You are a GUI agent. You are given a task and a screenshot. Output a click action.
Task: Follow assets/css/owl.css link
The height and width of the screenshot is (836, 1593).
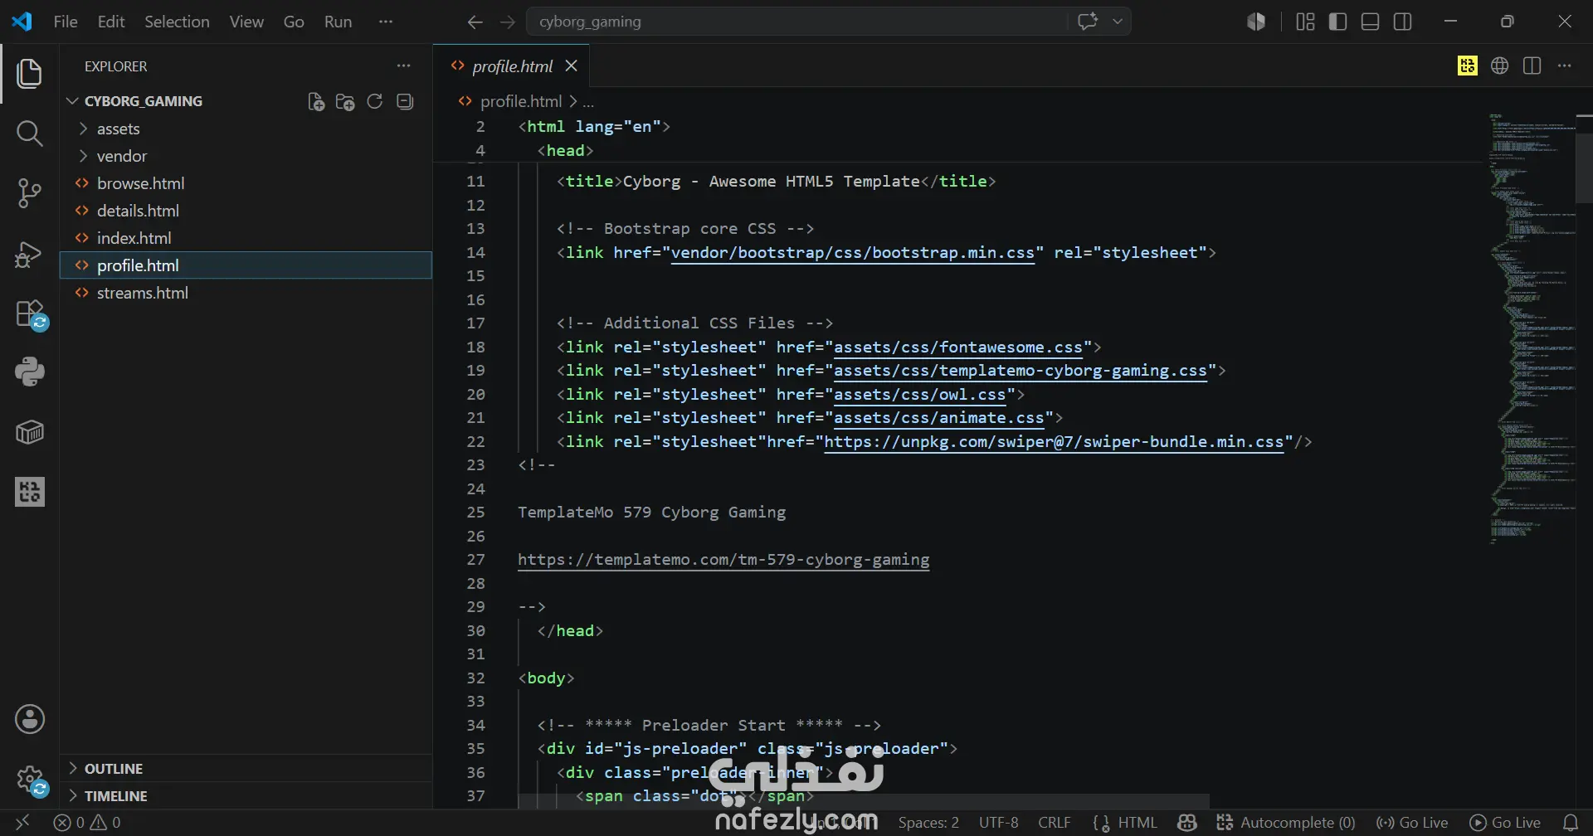pos(919,395)
